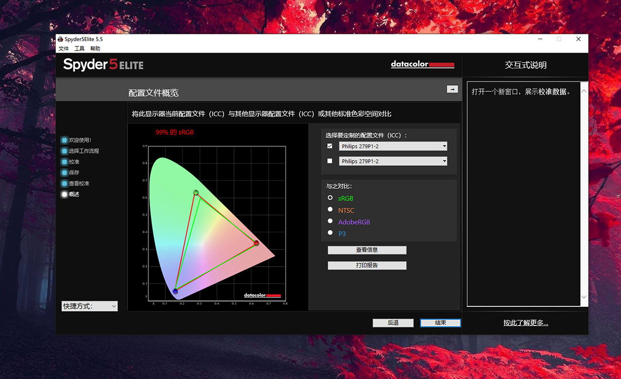This screenshot has height=379, width=621.
Task: Click the 选择工作流程 step label
Action: pos(84,151)
